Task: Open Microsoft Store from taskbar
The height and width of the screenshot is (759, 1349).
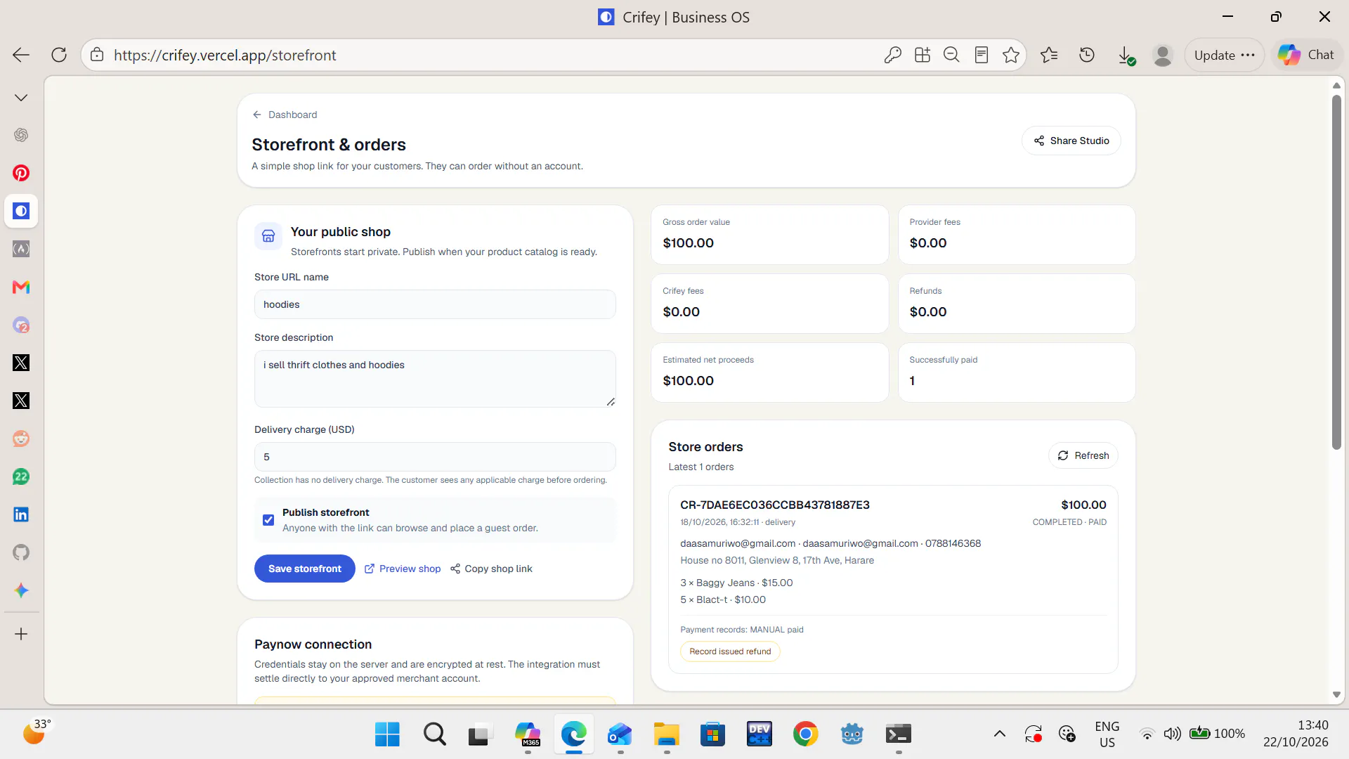Action: click(712, 734)
